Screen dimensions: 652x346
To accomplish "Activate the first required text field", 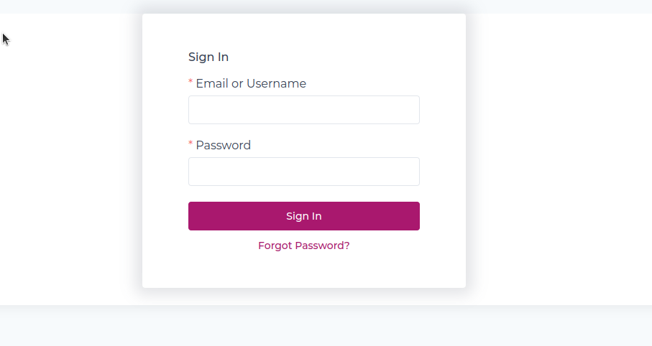I will [303, 110].
